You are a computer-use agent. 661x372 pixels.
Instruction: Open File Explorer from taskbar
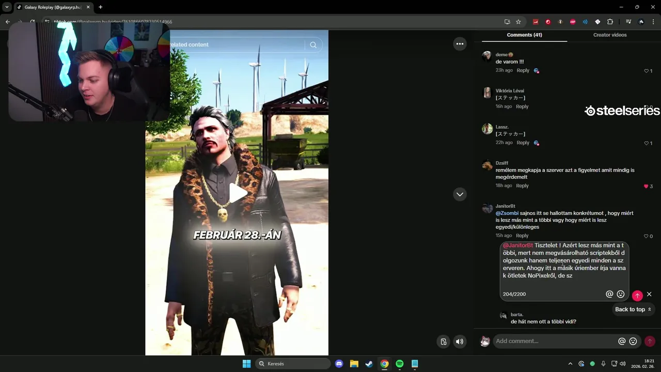tap(354, 364)
